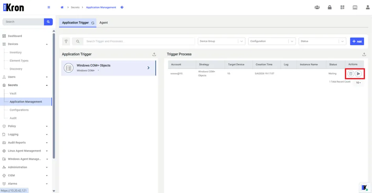Image resolution: width=372 pixels, height=193 pixels.
Task: Open the Status filter dropdown
Action: (322, 41)
